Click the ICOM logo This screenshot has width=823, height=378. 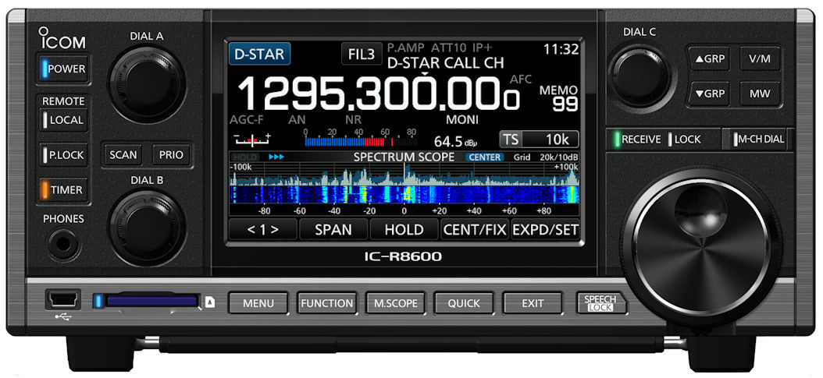coord(62,39)
